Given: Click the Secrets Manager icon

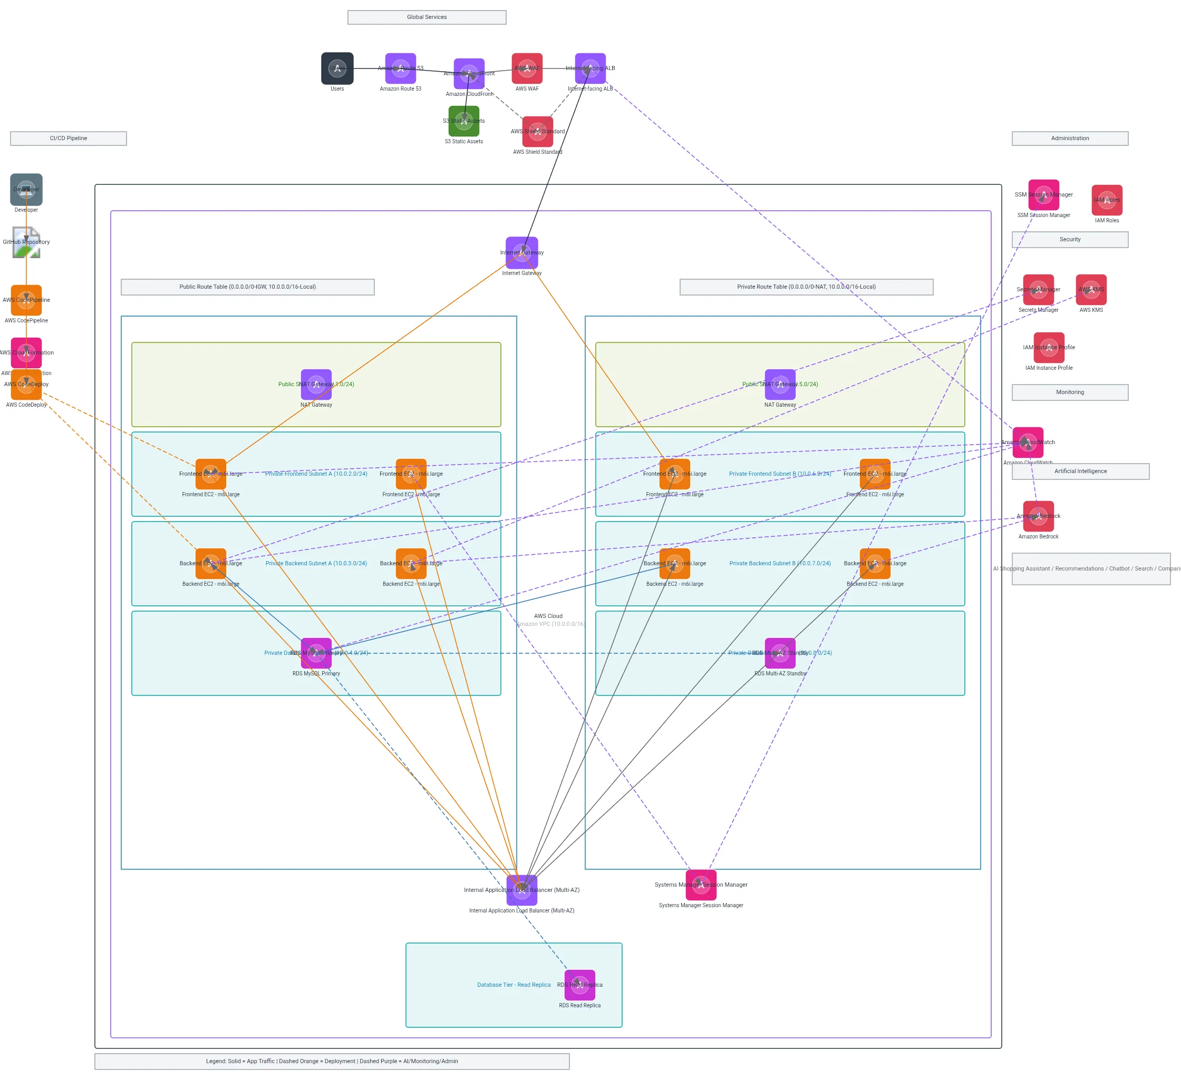Looking at the screenshot, I should [x=1038, y=289].
